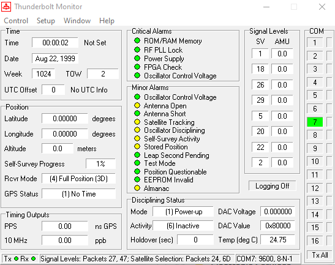Click the Activity Inactive field

point(183,226)
